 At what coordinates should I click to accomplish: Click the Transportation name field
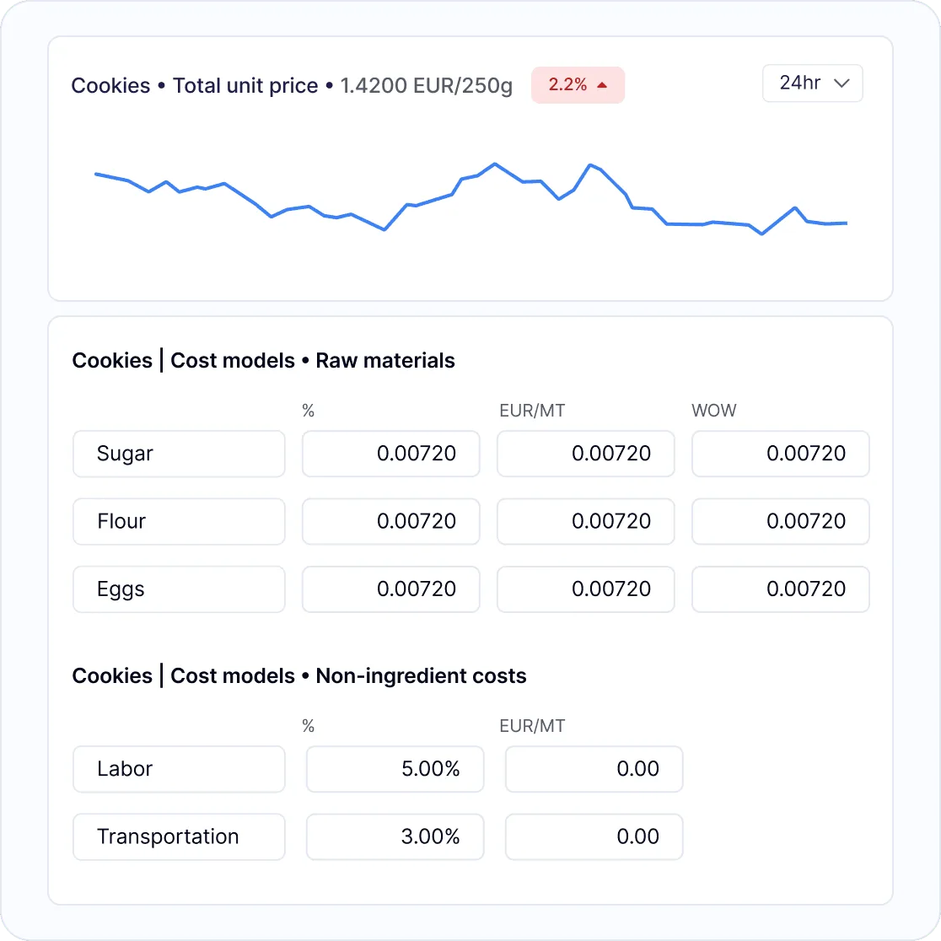pos(179,837)
